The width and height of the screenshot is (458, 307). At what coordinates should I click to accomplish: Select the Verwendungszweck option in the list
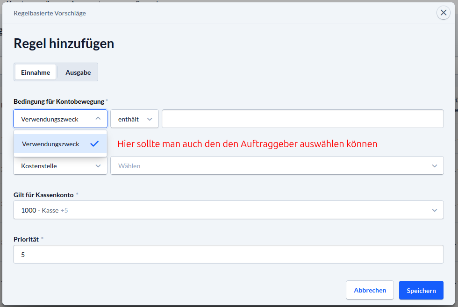point(50,144)
